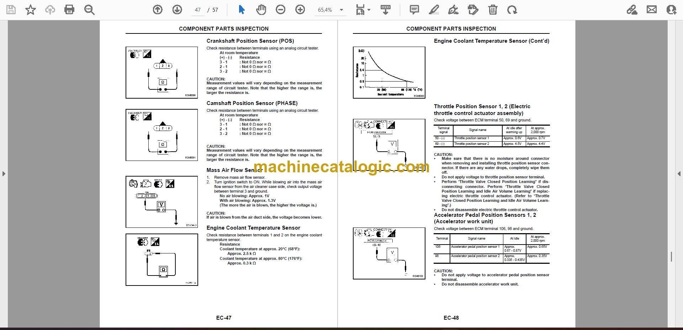Go to previous page arrow

tap(158, 10)
